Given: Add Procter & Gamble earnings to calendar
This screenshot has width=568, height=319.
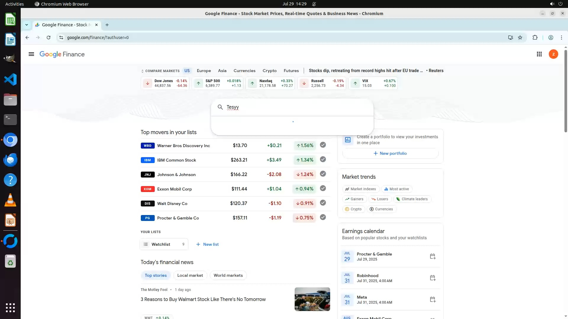Looking at the screenshot, I should pos(433,256).
